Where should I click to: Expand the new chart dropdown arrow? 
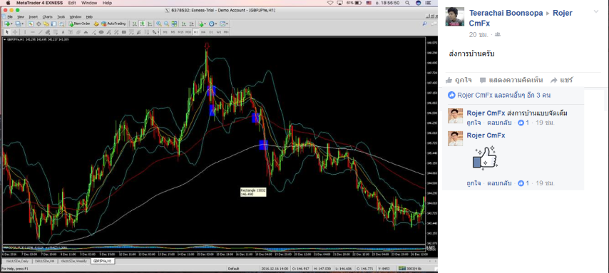(x=11, y=24)
